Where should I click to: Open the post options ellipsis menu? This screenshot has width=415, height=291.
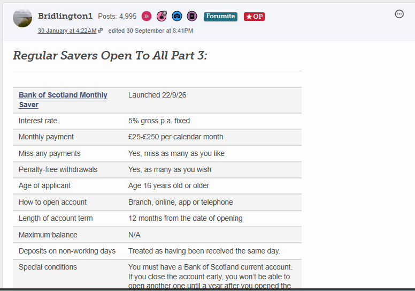click(x=399, y=14)
